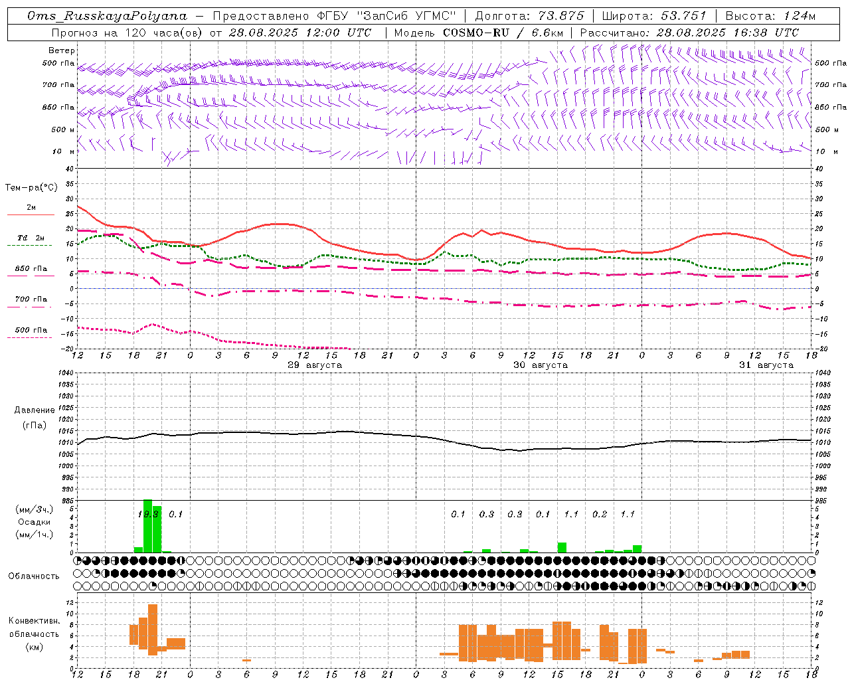Click the 19.3 precipitation amount value

coord(148,514)
